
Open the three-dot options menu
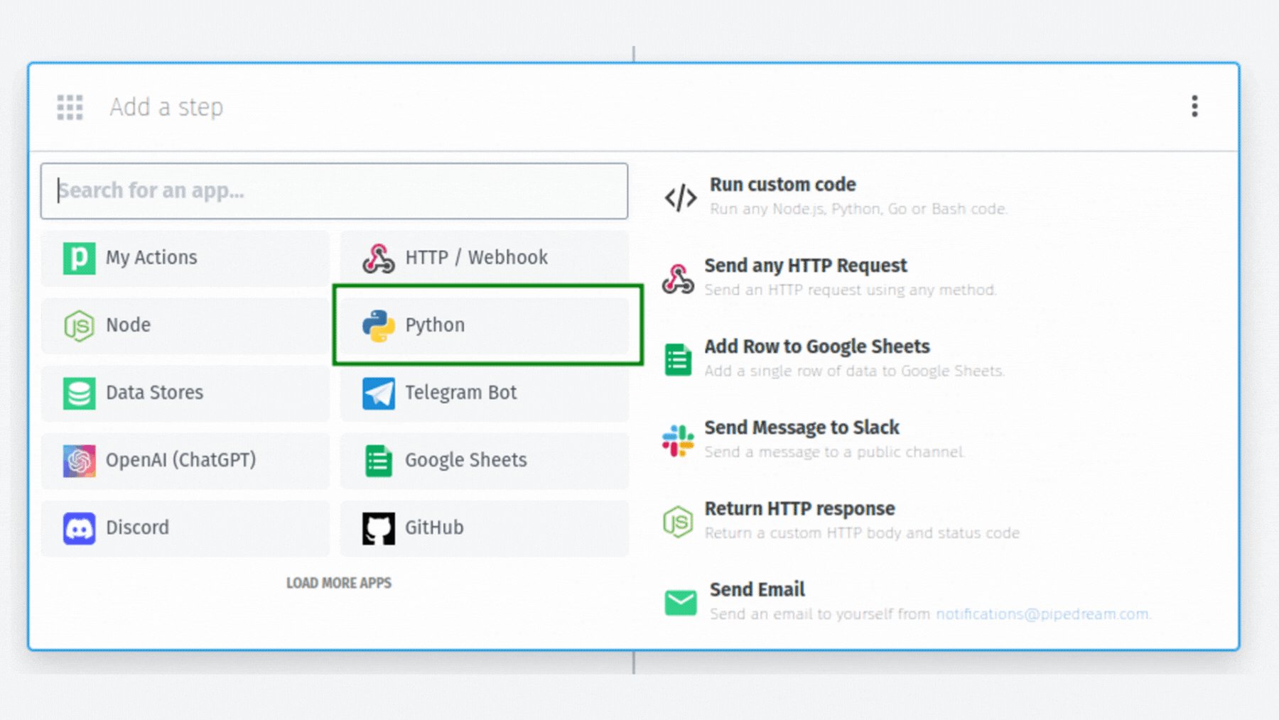pyautogui.click(x=1194, y=107)
